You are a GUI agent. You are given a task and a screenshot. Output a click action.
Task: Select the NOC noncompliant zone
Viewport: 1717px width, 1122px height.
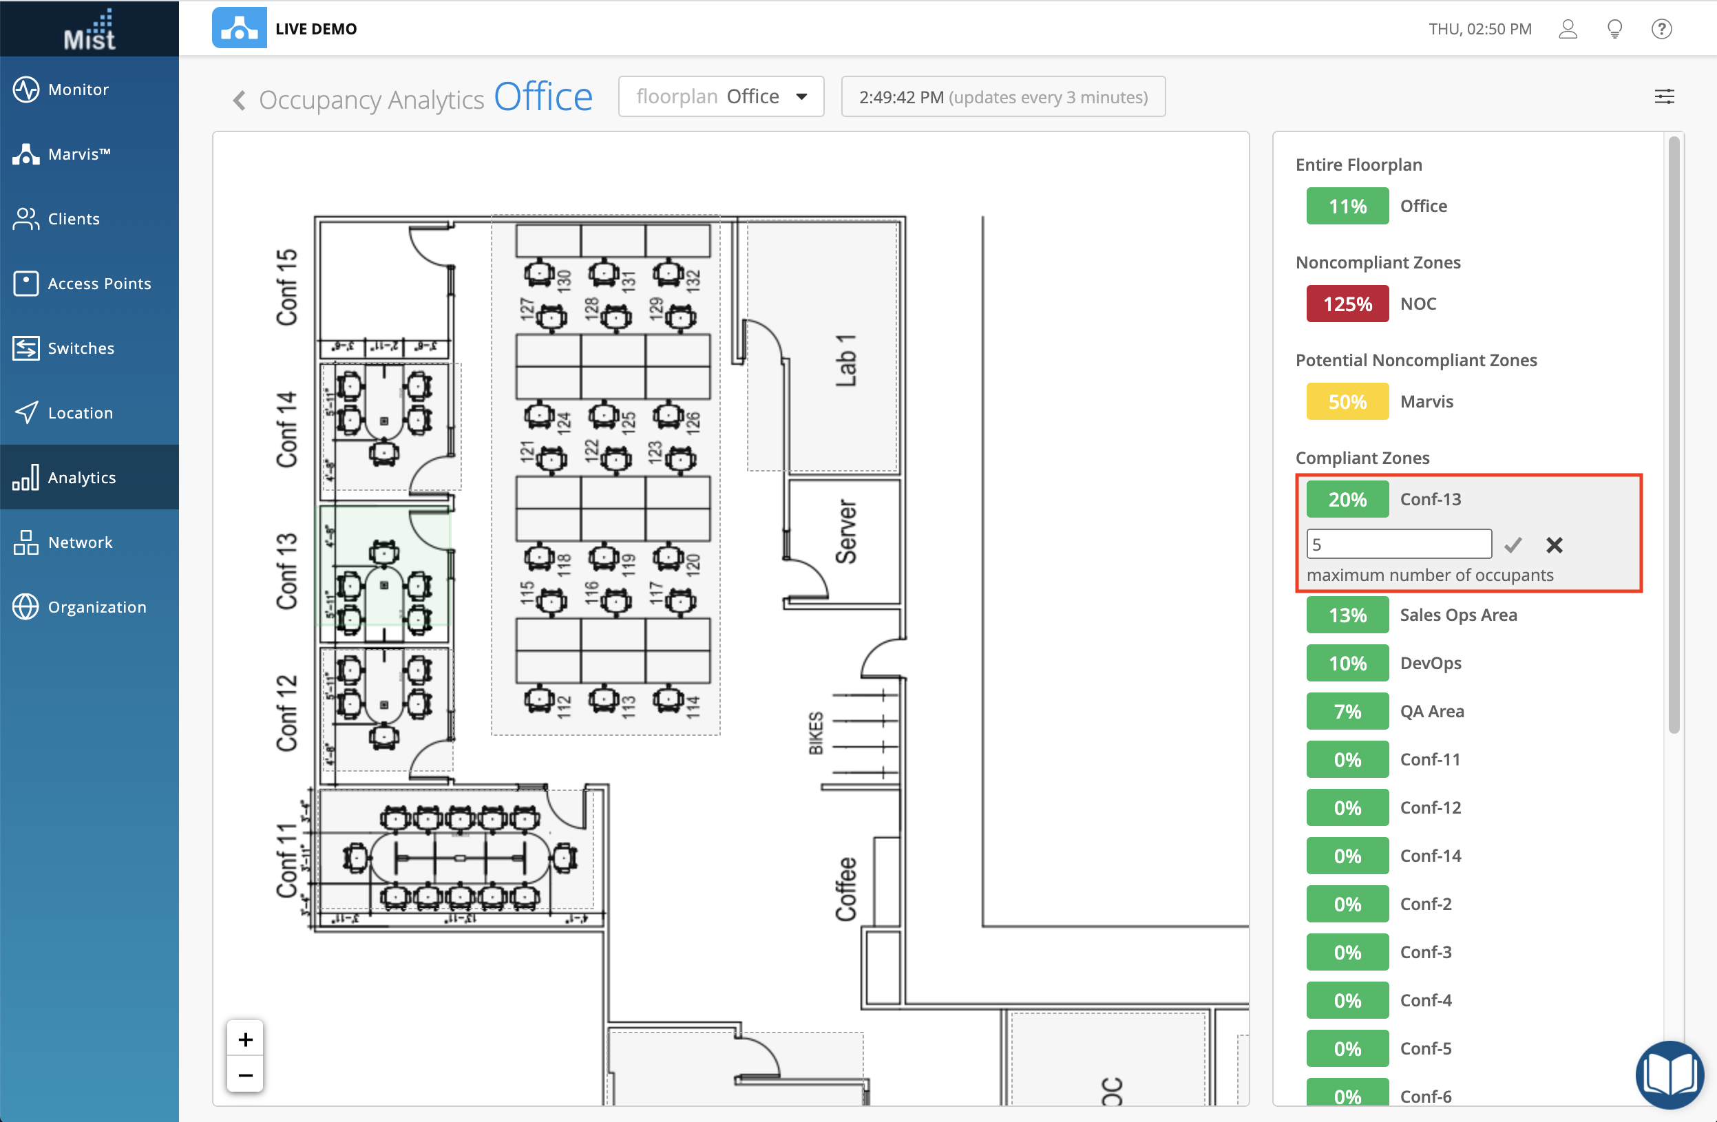tap(1418, 304)
